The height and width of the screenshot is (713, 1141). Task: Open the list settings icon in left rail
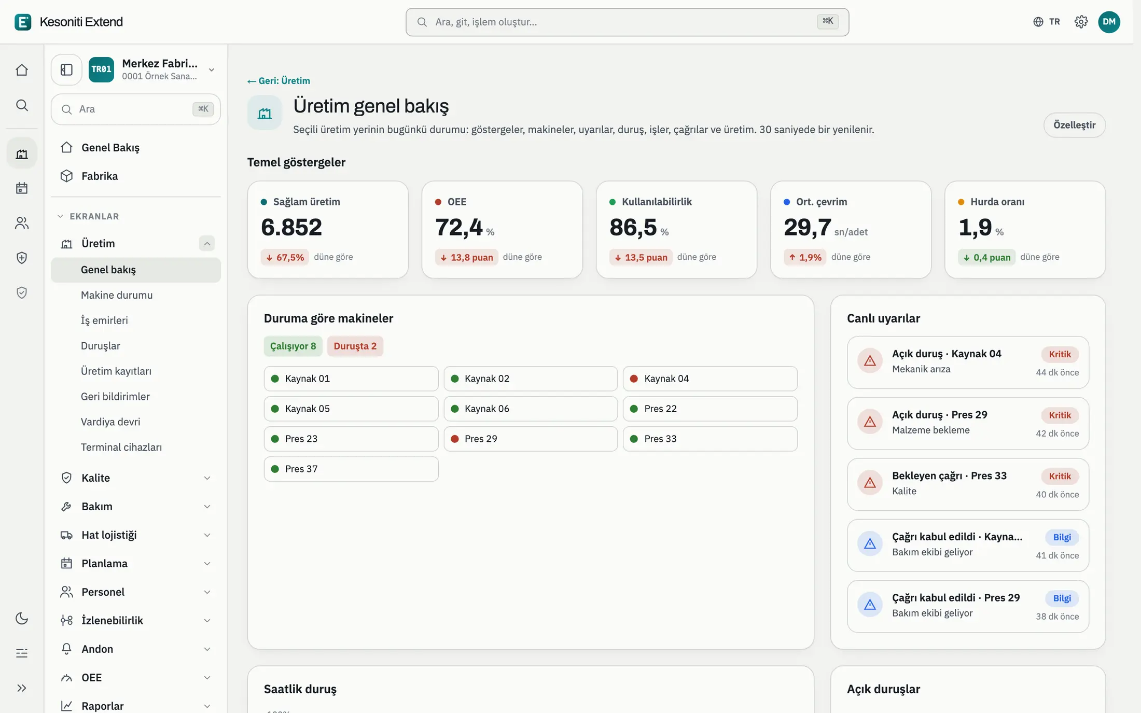tap(22, 653)
